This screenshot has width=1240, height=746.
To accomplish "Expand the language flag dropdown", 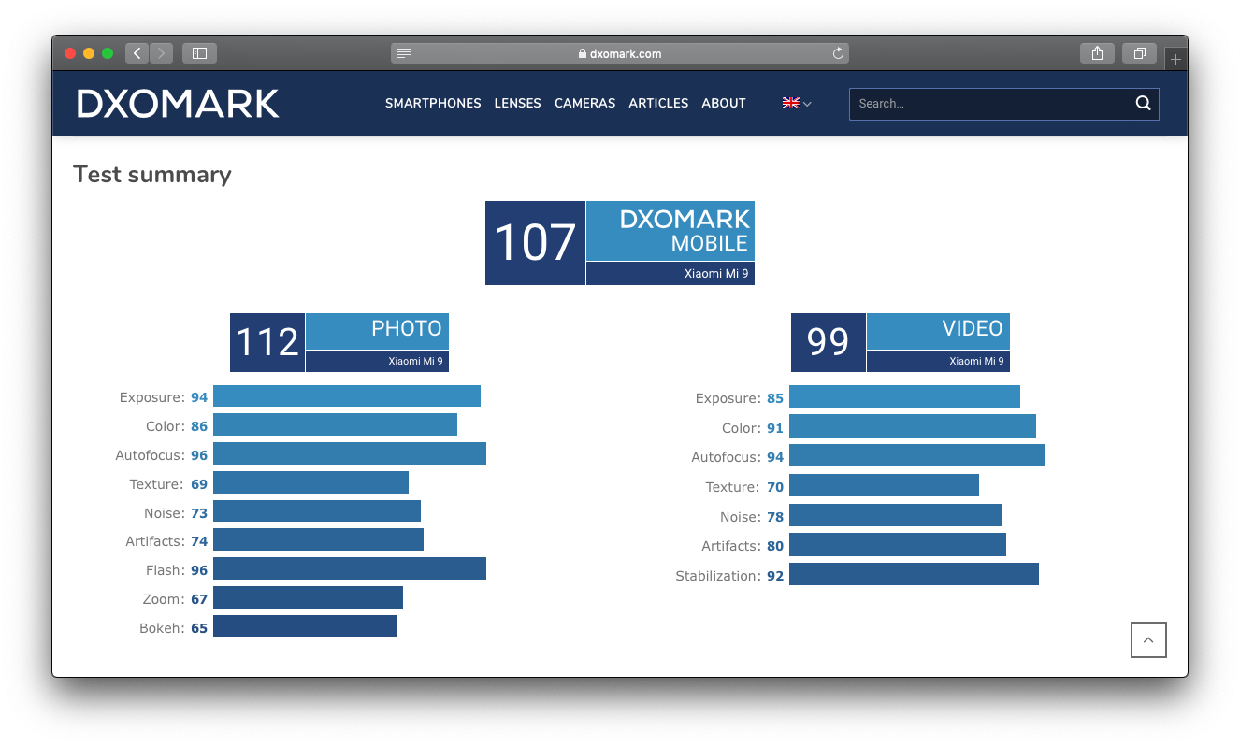I will [x=797, y=104].
